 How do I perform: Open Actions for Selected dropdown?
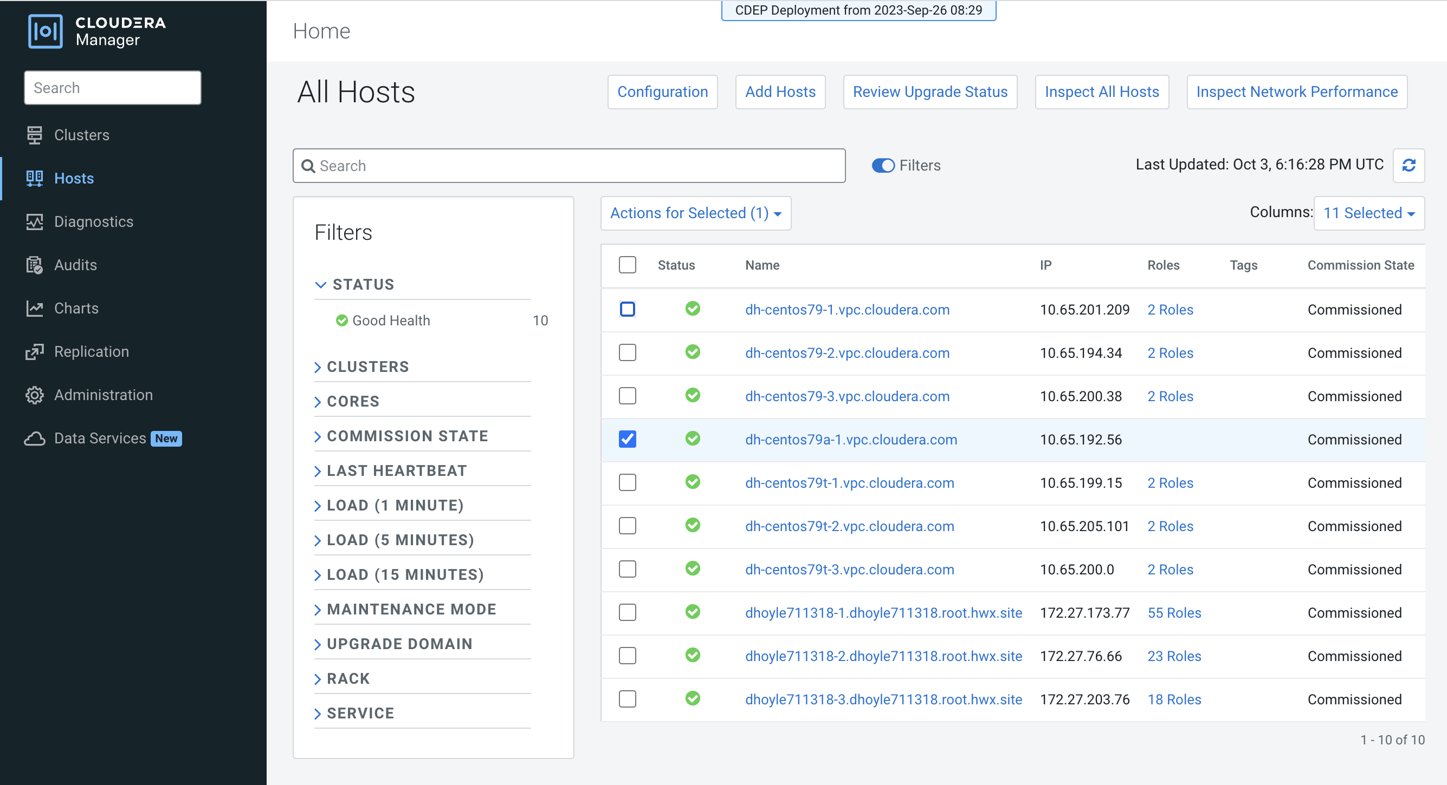pos(695,213)
